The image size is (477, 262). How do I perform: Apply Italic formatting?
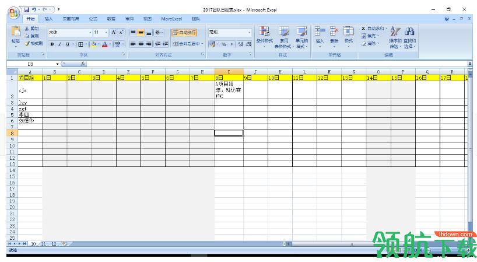point(59,44)
